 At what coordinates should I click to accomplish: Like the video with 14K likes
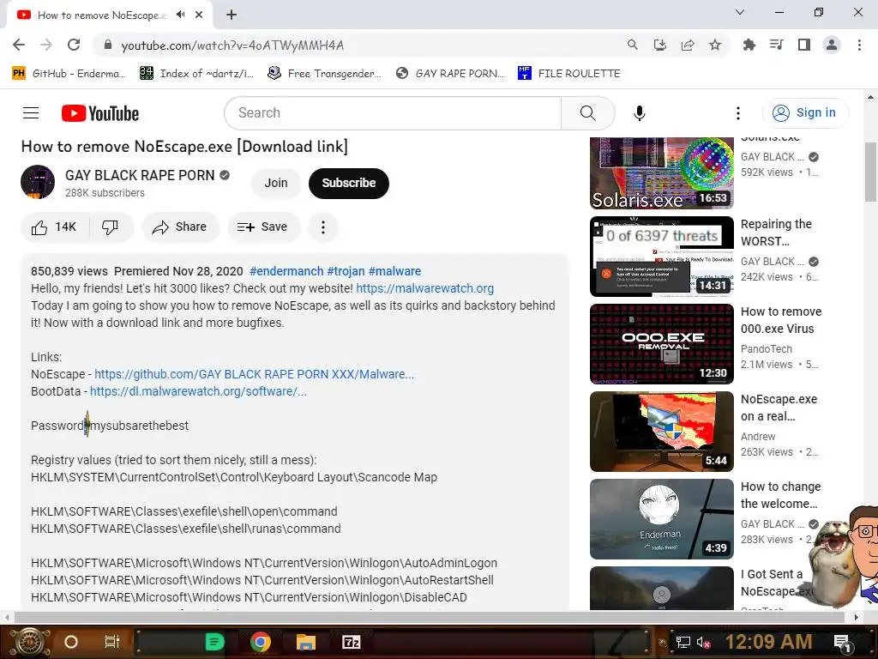(54, 227)
